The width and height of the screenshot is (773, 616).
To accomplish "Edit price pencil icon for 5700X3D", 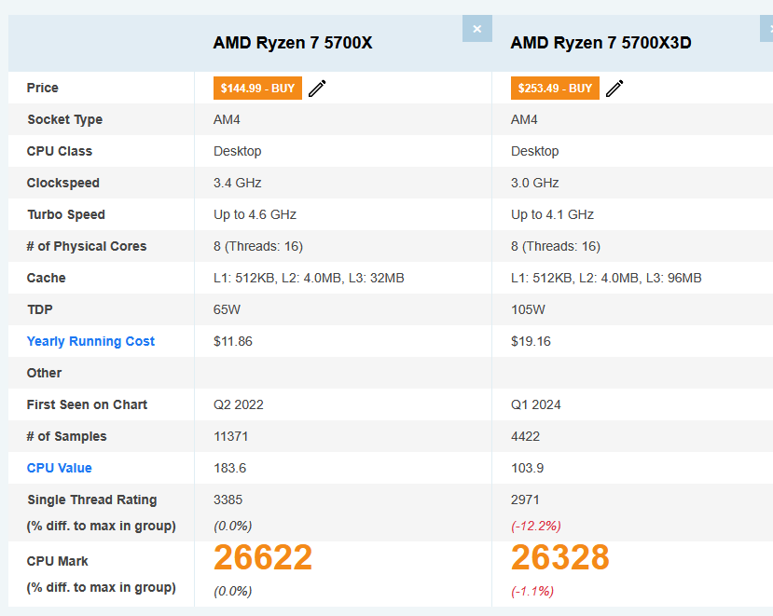I will [614, 89].
